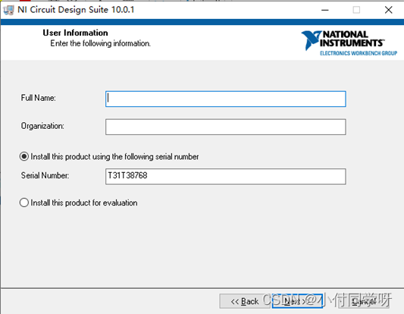Minimize the NI Circuit Design Suite window

(x=325, y=10)
